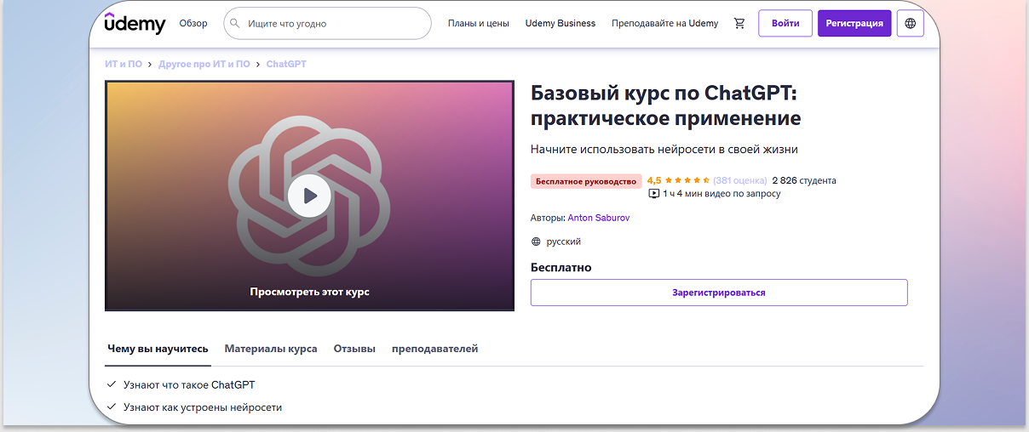Play the course preview video

pos(309,196)
